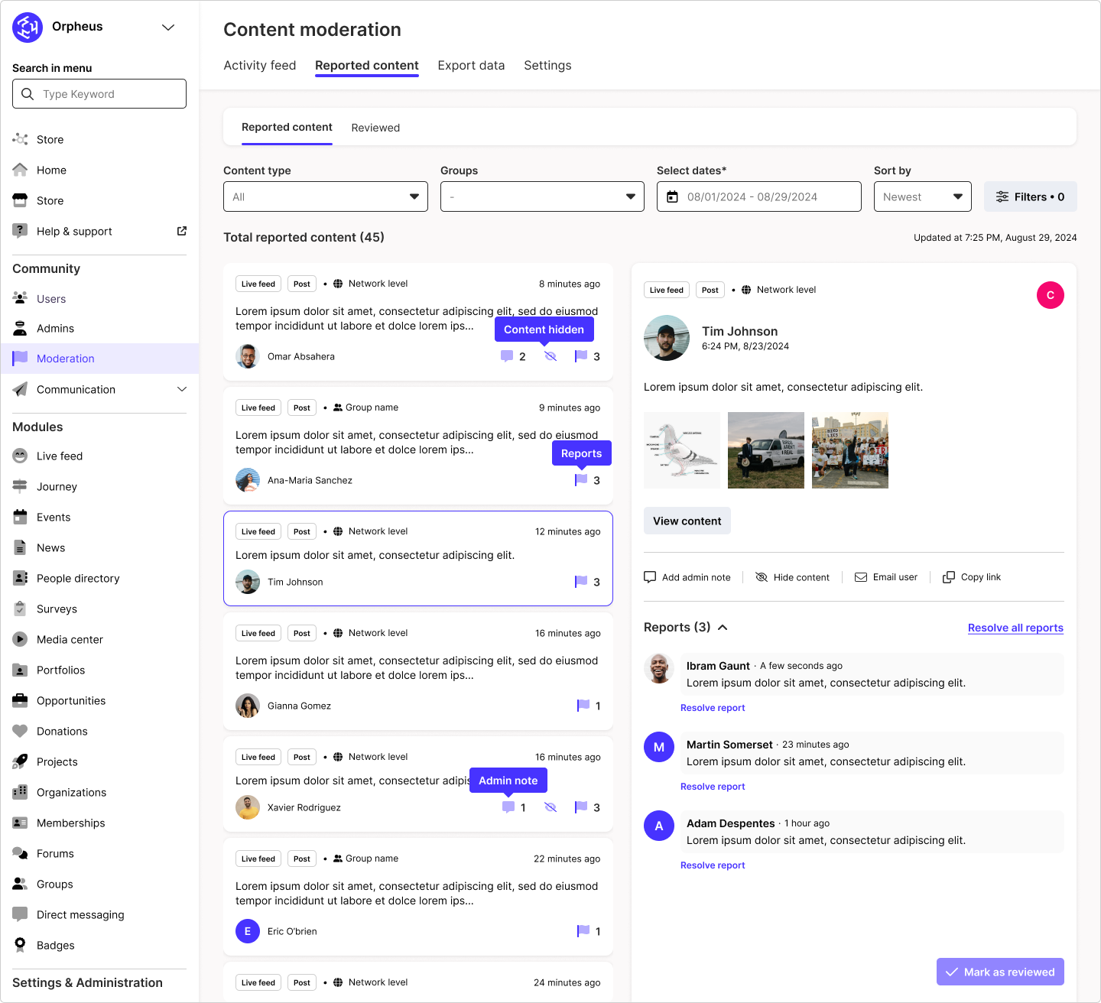Open Direct messaging module
The height and width of the screenshot is (1003, 1101).
[80, 915]
